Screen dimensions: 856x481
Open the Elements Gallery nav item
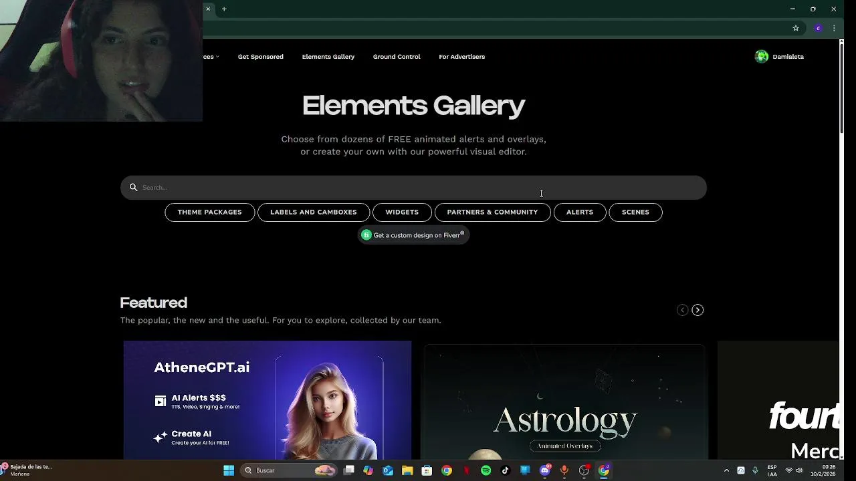point(328,57)
